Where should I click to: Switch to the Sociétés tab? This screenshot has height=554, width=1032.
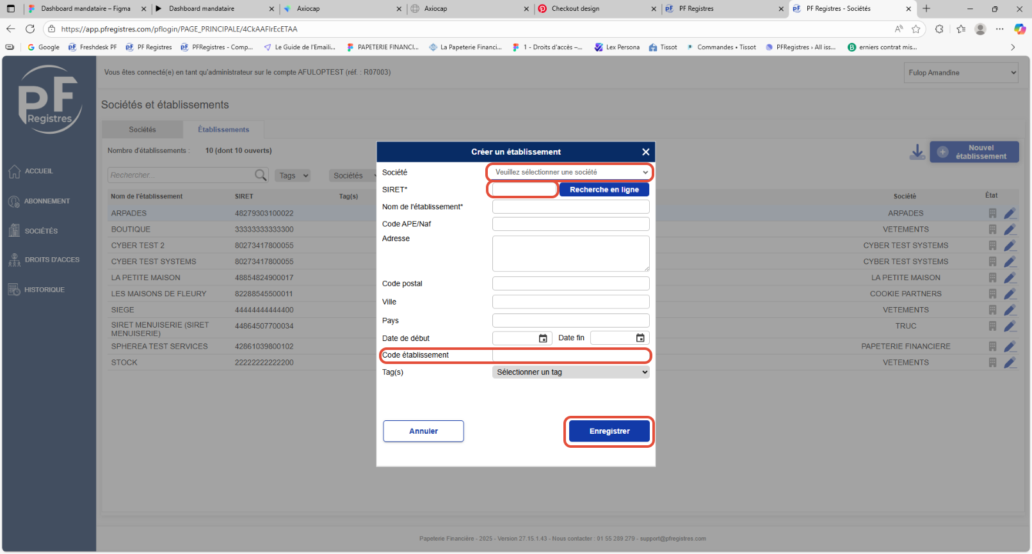click(142, 129)
